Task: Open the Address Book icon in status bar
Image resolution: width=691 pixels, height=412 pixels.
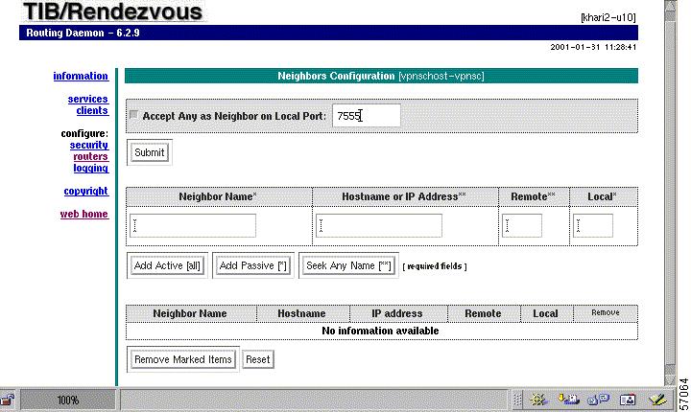Action: click(x=628, y=400)
